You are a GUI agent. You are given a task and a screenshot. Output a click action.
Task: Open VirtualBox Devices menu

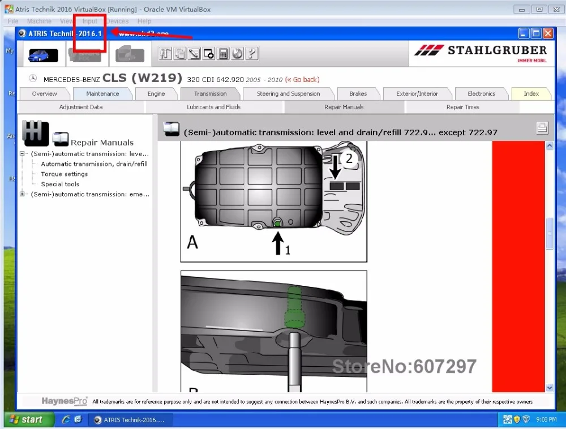pos(117,22)
